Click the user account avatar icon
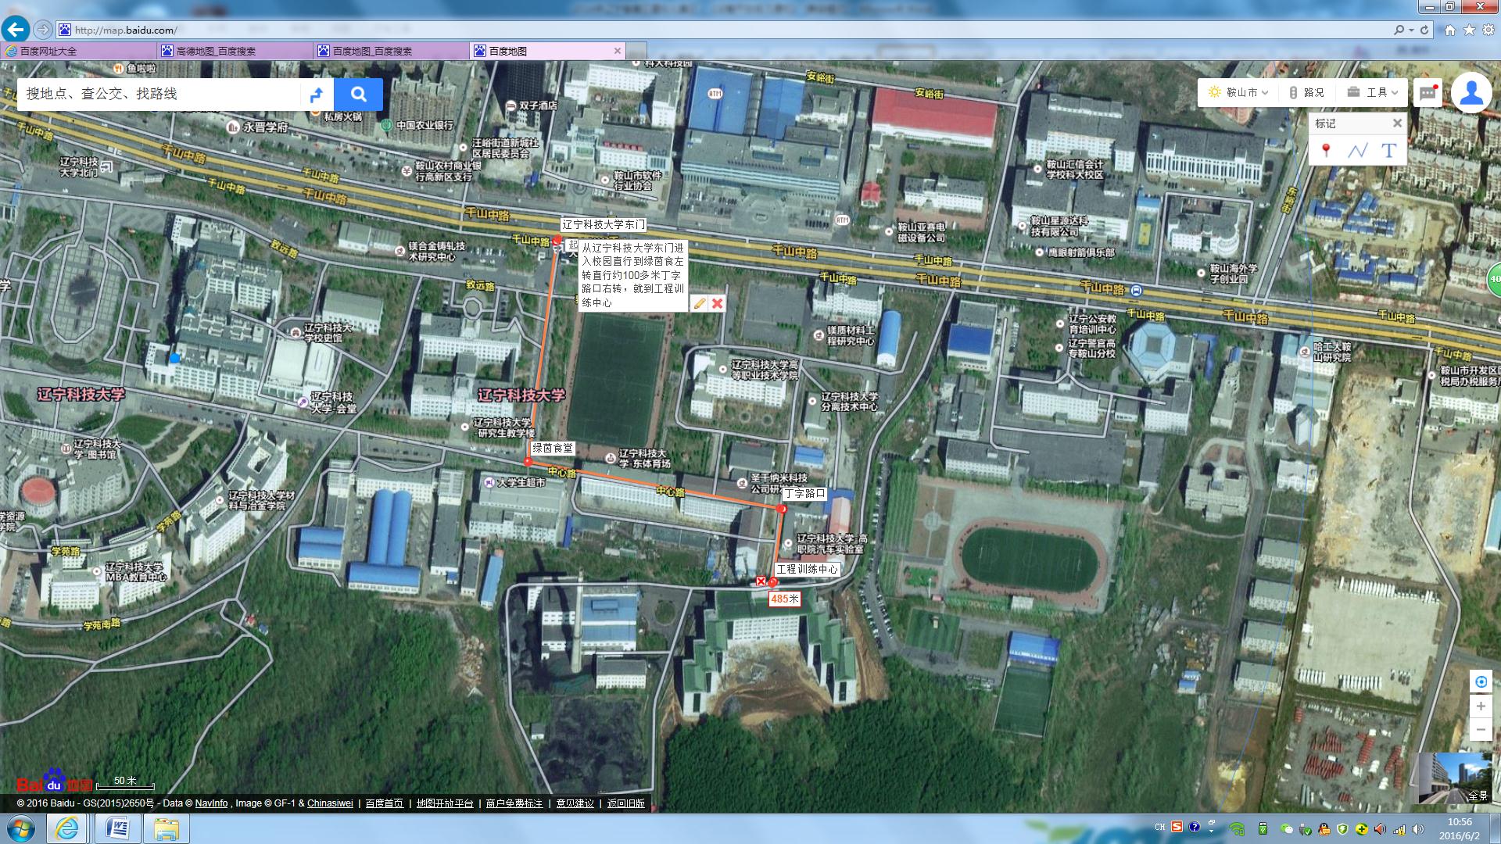The height and width of the screenshot is (844, 1501). [x=1471, y=92]
